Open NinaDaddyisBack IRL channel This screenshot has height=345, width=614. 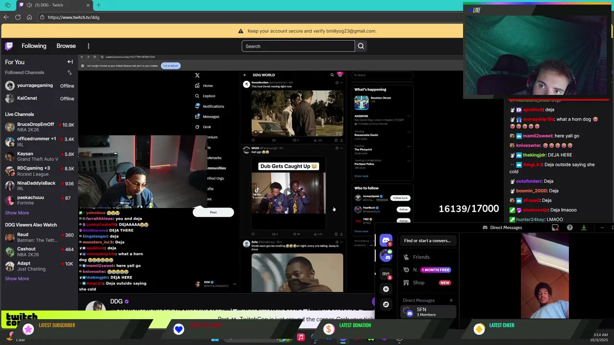point(39,185)
